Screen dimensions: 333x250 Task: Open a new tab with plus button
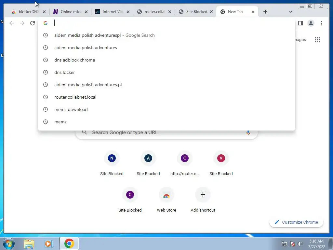(x=265, y=12)
